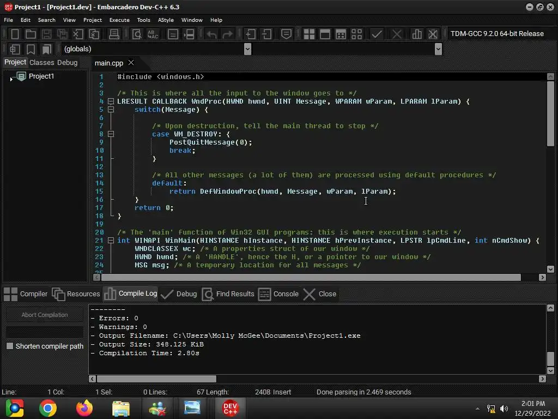
Task: Toggle the Shorten compiler path checkbox
Action: (10, 346)
